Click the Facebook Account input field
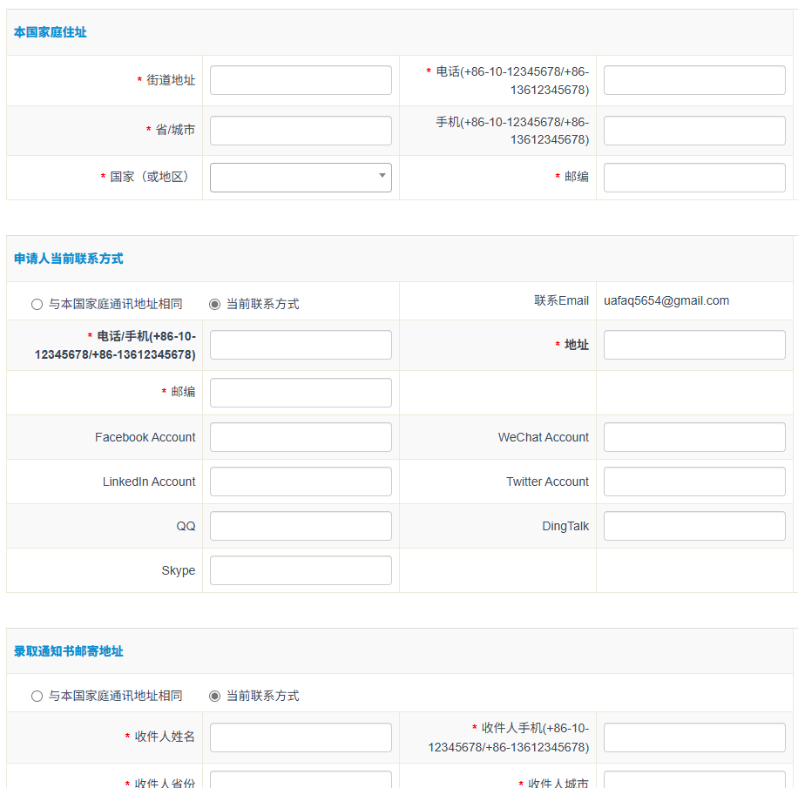 point(301,437)
